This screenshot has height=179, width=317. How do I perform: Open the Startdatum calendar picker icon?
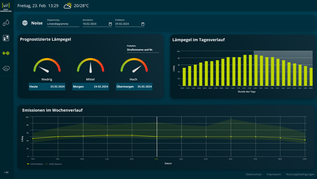110,24
